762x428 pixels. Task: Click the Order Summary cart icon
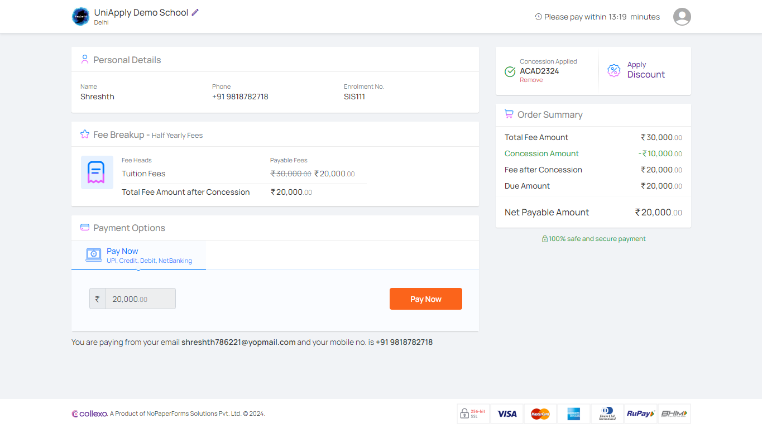(x=509, y=114)
